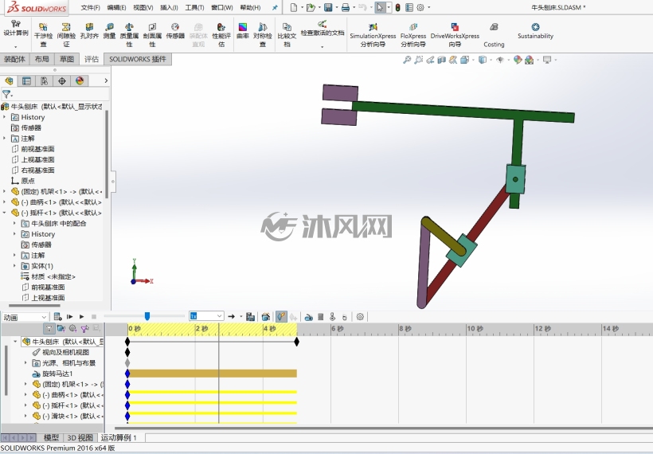
Task: Open the section view icon in heads-up toolbar
Action: [441, 60]
